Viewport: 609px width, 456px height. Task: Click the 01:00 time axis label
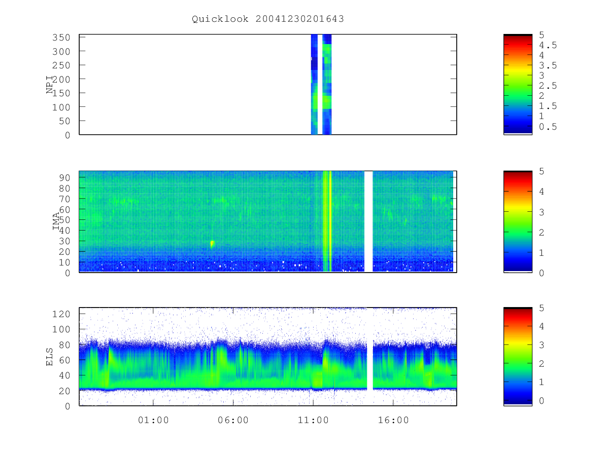tap(154, 420)
